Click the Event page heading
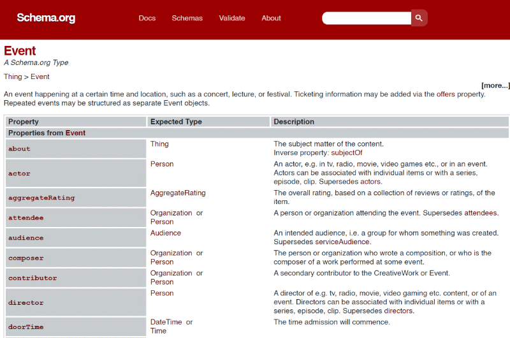Viewport: 510px width, 338px height. (x=20, y=51)
